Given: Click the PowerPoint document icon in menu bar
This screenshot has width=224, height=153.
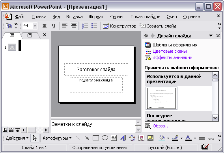Looking at the screenshot, I should [x=8, y=16].
